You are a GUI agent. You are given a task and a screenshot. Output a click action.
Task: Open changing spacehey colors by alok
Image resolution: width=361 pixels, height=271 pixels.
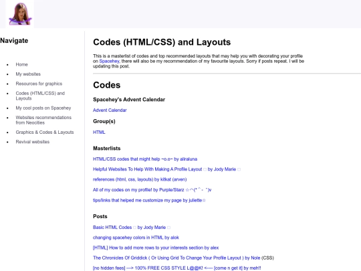(x=136, y=238)
